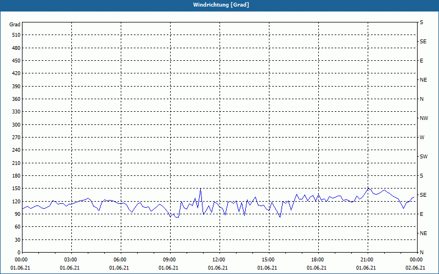Select the 0 degree axis label
The height and width of the screenshot is (274, 439).
19,252
